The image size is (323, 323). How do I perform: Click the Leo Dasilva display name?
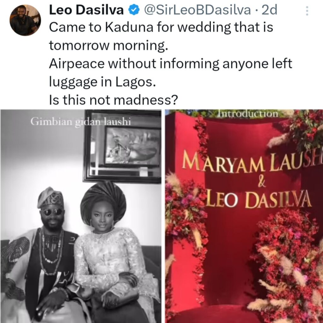pyautogui.click(x=86, y=10)
